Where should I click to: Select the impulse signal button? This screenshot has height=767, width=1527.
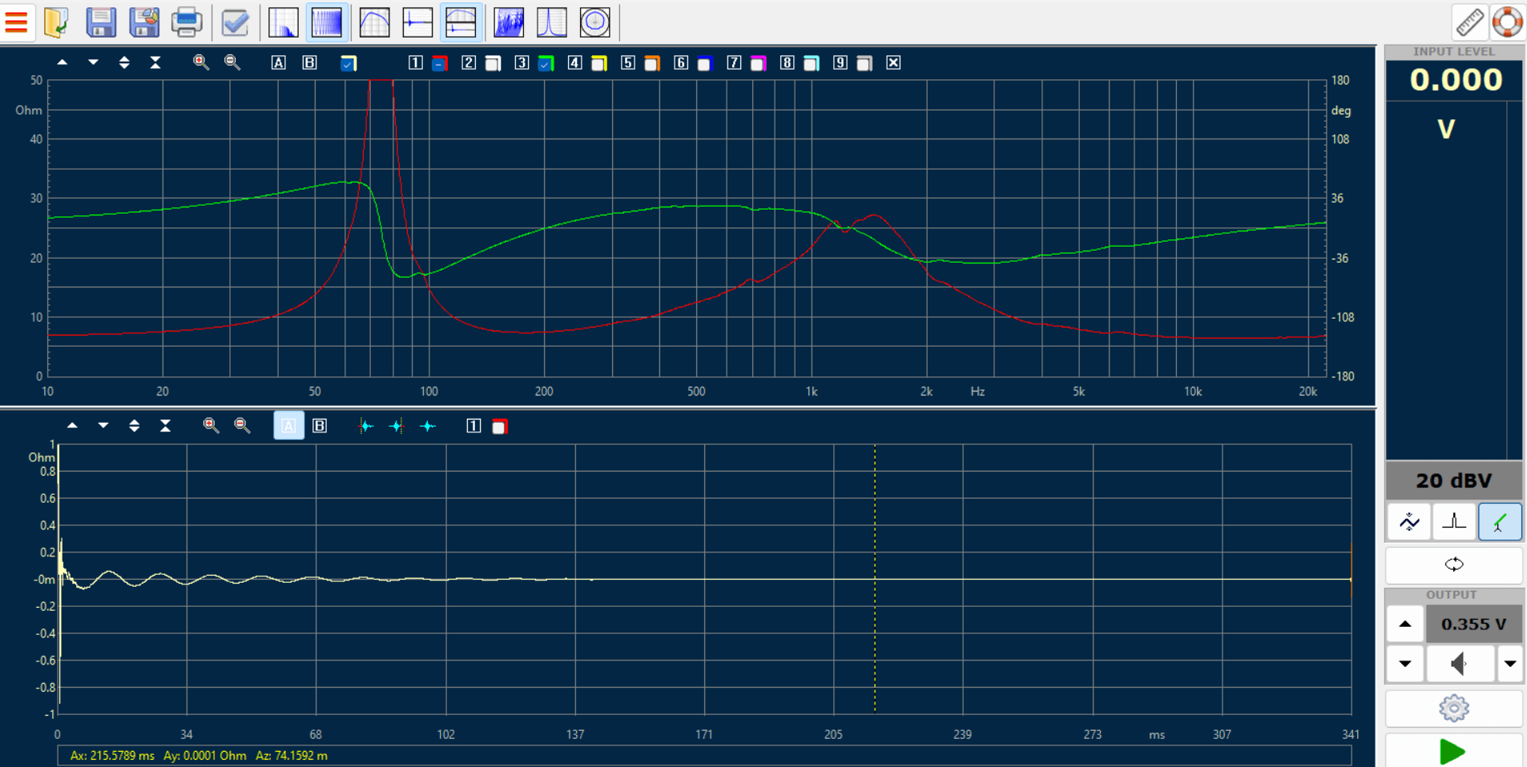pos(1454,522)
